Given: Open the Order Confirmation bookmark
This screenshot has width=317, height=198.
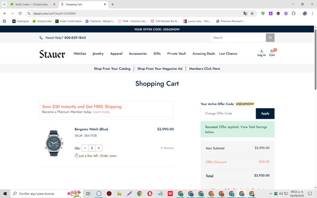Looking at the screenshot, I should click(x=68, y=21).
